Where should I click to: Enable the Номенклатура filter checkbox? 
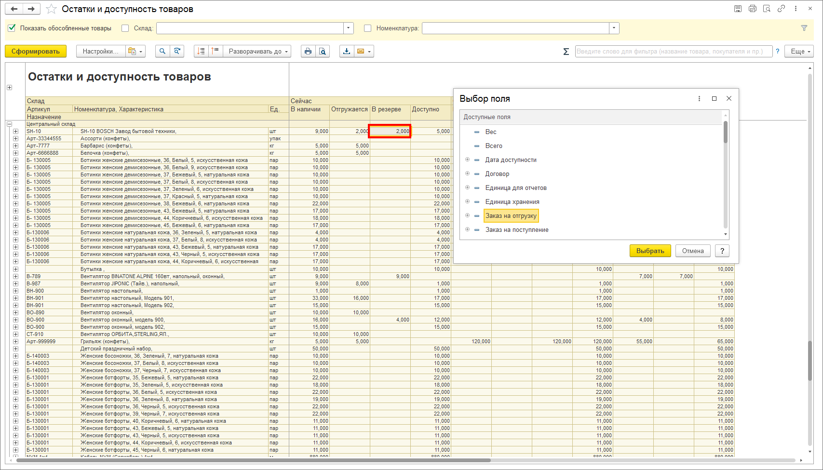(368, 28)
